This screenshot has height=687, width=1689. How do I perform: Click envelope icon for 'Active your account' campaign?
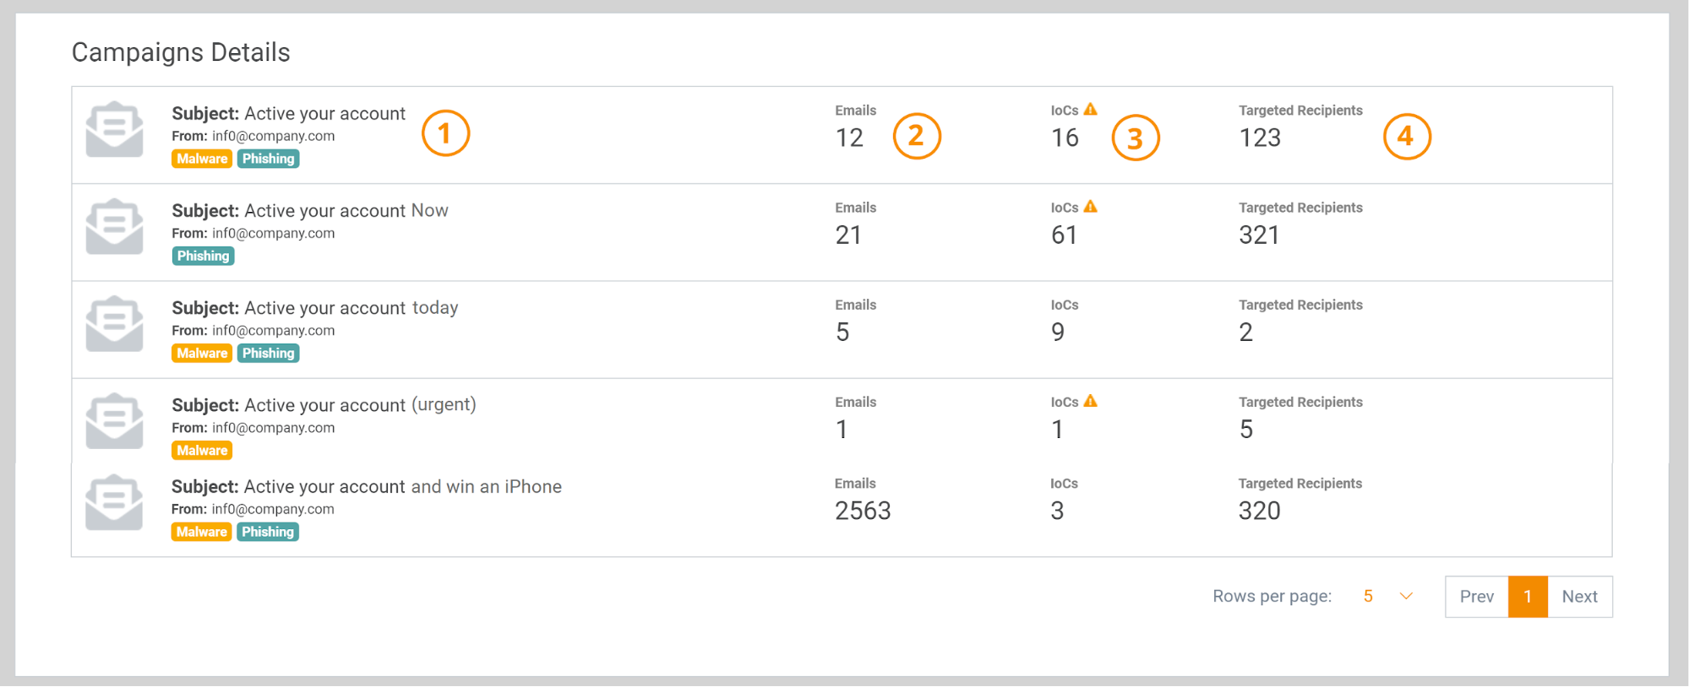coord(114,129)
